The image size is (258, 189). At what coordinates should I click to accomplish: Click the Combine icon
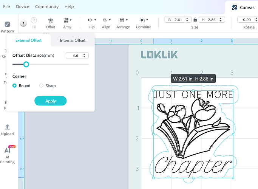point(142,20)
